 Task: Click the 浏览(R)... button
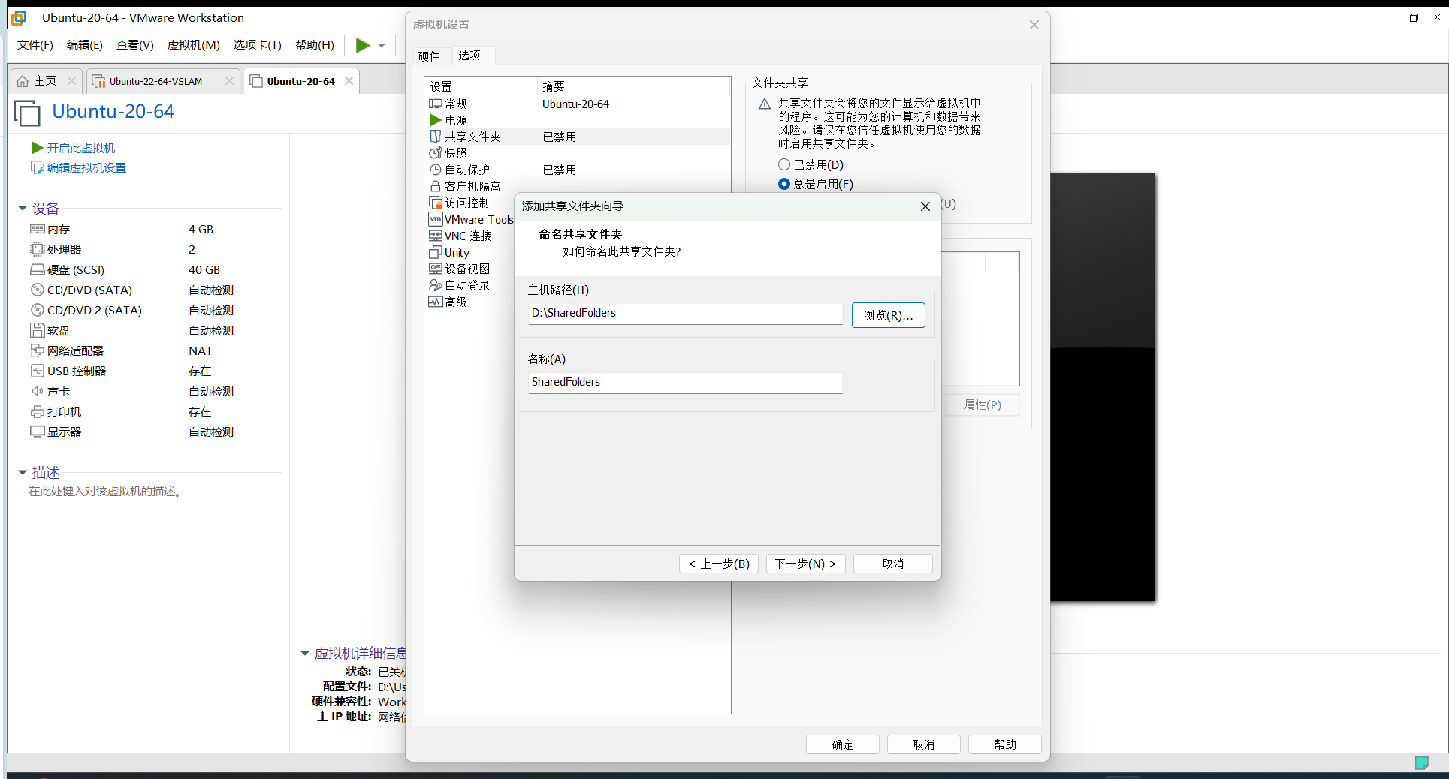[x=888, y=315]
